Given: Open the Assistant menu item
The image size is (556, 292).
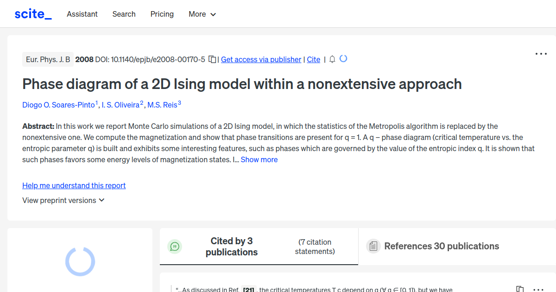Looking at the screenshot, I should pos(82,14).
